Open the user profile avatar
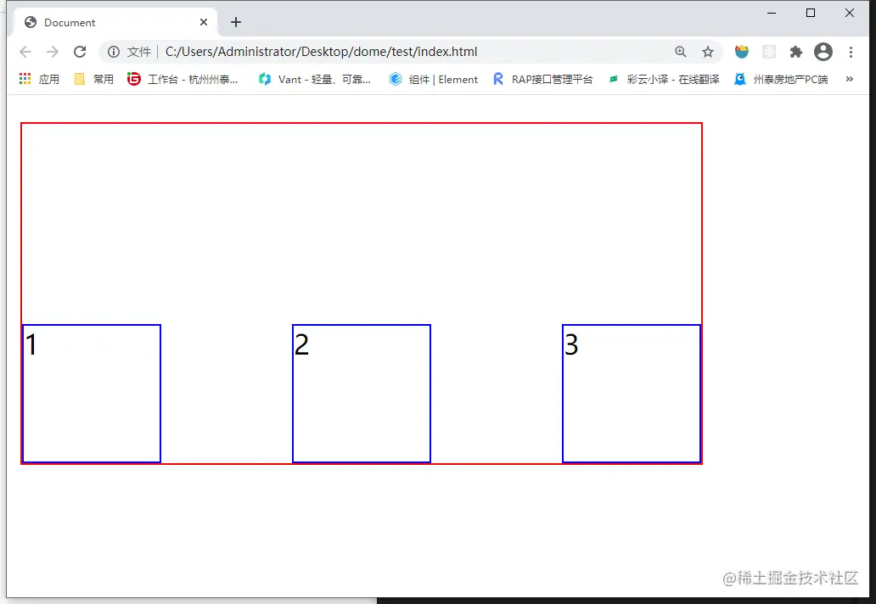The width and height of the screenshot is (876, 604). [x=823, y=52]
